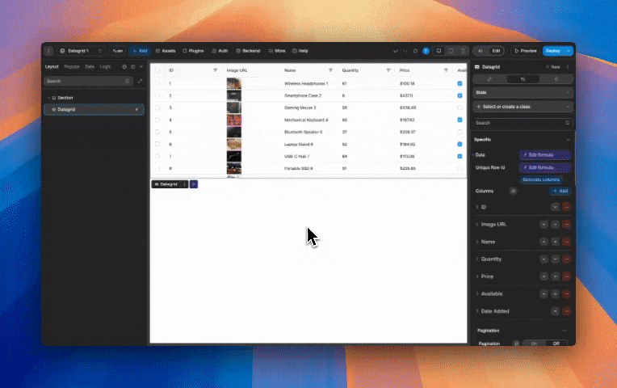Click the Deploy button
Image resolution: width=617 pixels, height=388 pixels.
pyautogui.click(x=553, y=51)
